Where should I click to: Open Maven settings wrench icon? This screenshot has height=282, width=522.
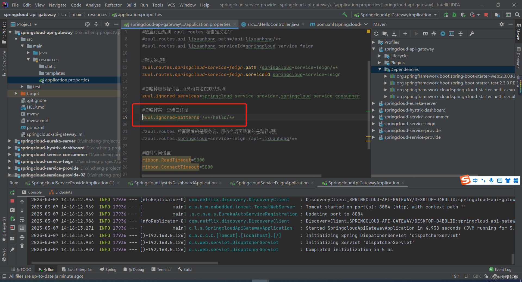point(472,34)
